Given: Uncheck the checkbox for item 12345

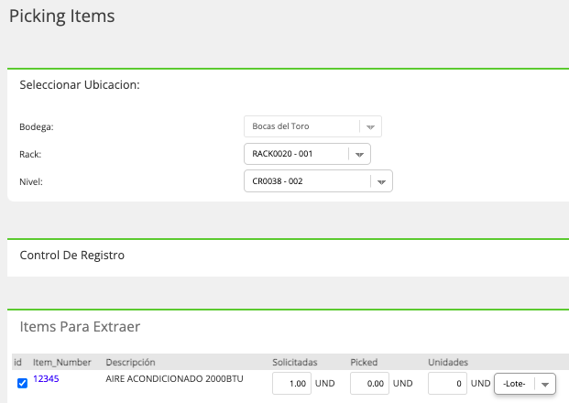Looking at the screenshot, I should point(22,383).
